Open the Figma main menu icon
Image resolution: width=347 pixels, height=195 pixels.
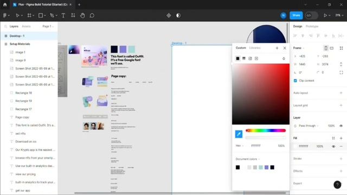(x=5, y=16)
